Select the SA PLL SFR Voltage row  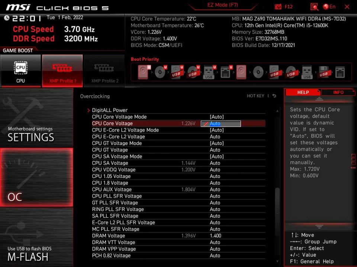click(x=178, y=216)
